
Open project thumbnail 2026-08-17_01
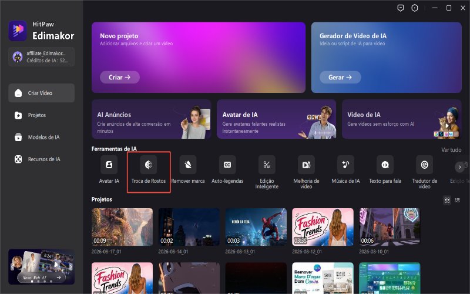pos(122,227)
